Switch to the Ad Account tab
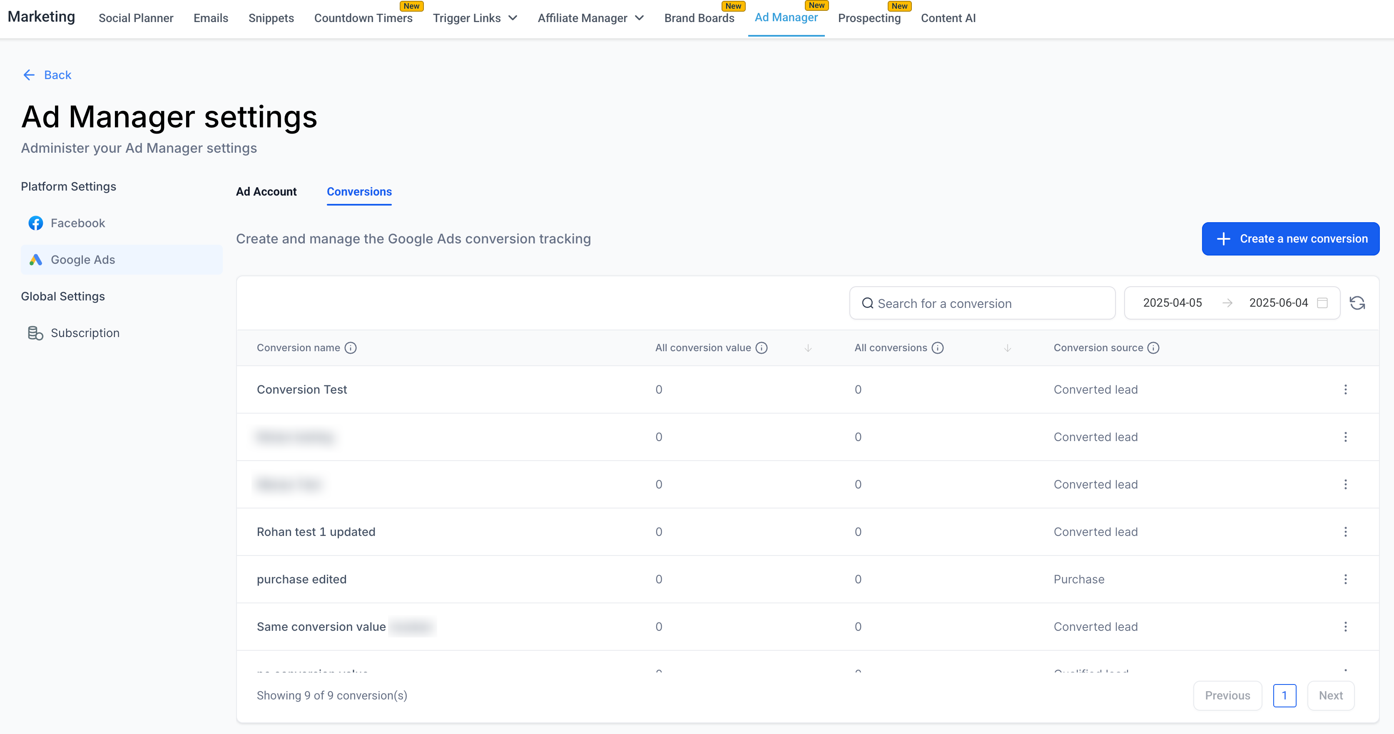Screen dimensions: 1394x734 tap(266, 191)
